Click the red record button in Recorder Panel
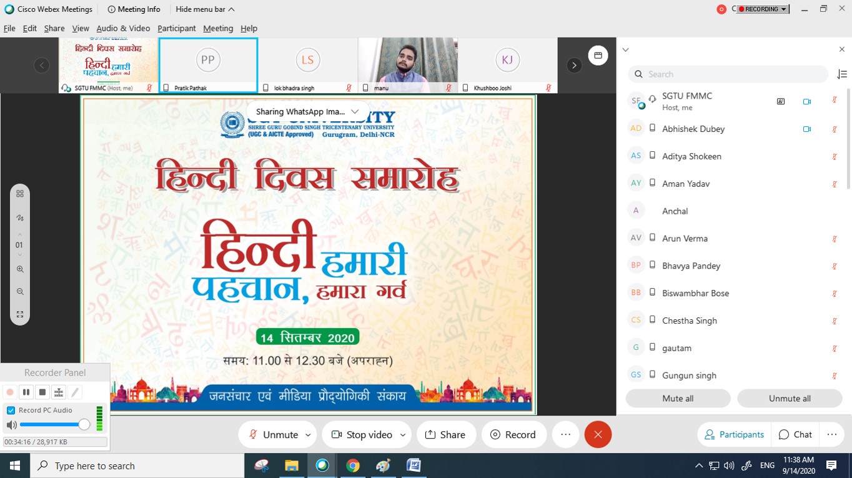The width and height of the screenshot is (852, 478). tap(10, 392)
